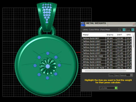Click the 40.56 grams value
Viewport: 136px width, 102px height.
tap(110, 65)
